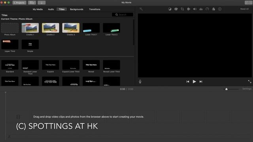Skip to previous clip in viewer

188,82
